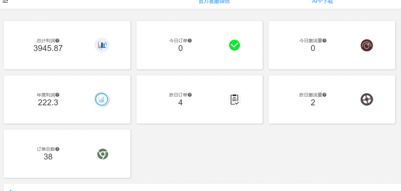Viewport: 401px width, 191px height.
Task: Click the green checkmark icon for today's orders
Action: pos(234,45)
